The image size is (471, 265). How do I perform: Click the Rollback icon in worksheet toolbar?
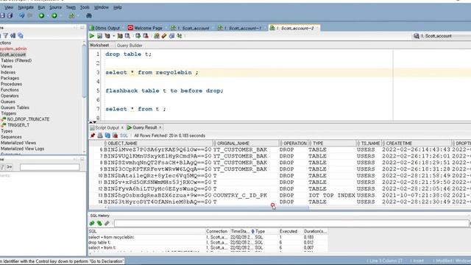point(146,36)
